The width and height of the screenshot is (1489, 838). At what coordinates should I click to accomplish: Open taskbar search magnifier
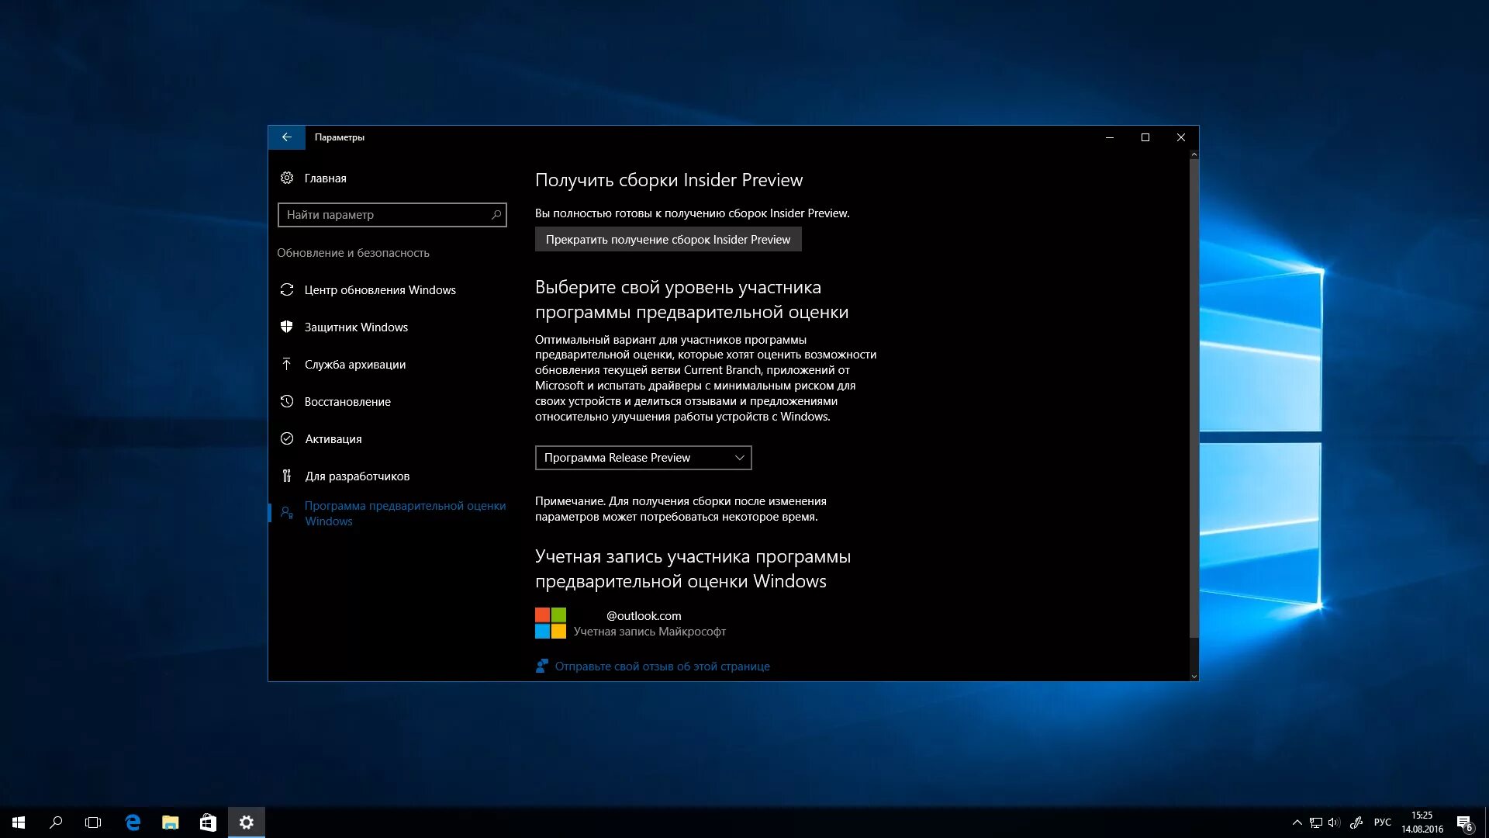[56, 822]
